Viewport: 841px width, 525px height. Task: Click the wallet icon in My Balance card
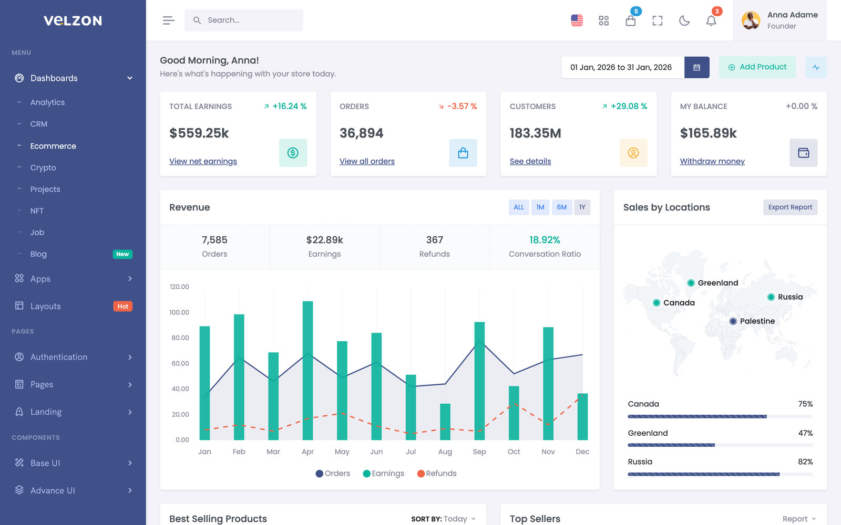point(803,153)
